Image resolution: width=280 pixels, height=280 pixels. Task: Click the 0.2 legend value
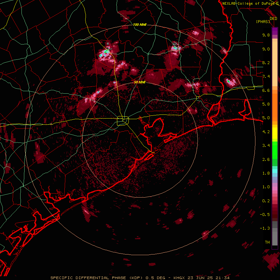click(266, 201)
